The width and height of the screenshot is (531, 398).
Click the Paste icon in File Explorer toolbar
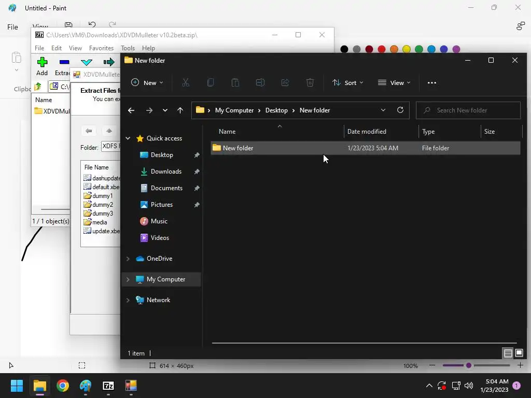(x=235, y=82)
